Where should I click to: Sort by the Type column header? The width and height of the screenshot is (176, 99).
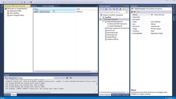tap(87, 9)
